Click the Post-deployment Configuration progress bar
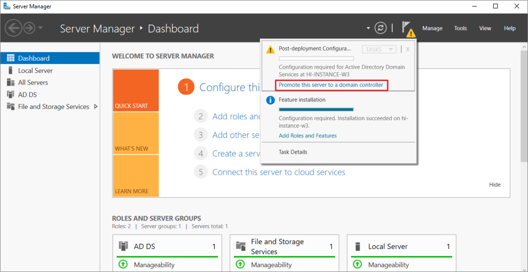 (316, 58)
